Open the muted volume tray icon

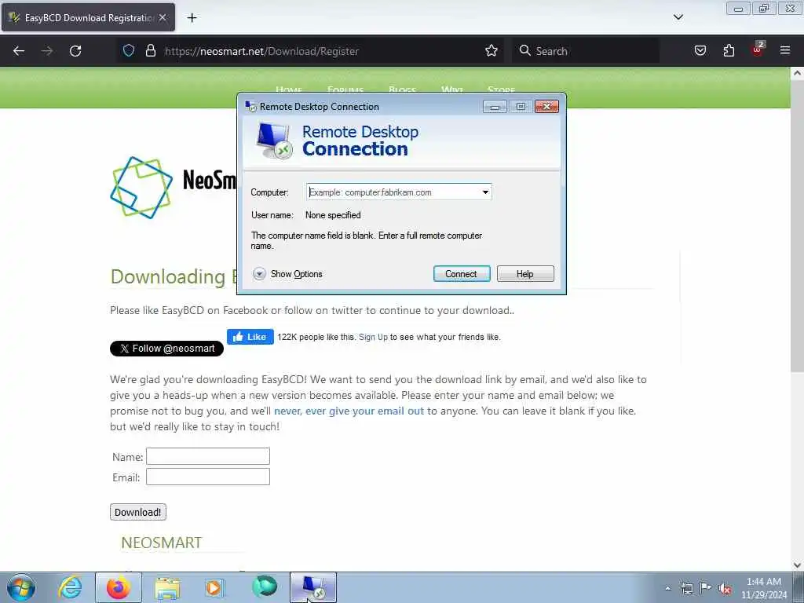point(725,589)
